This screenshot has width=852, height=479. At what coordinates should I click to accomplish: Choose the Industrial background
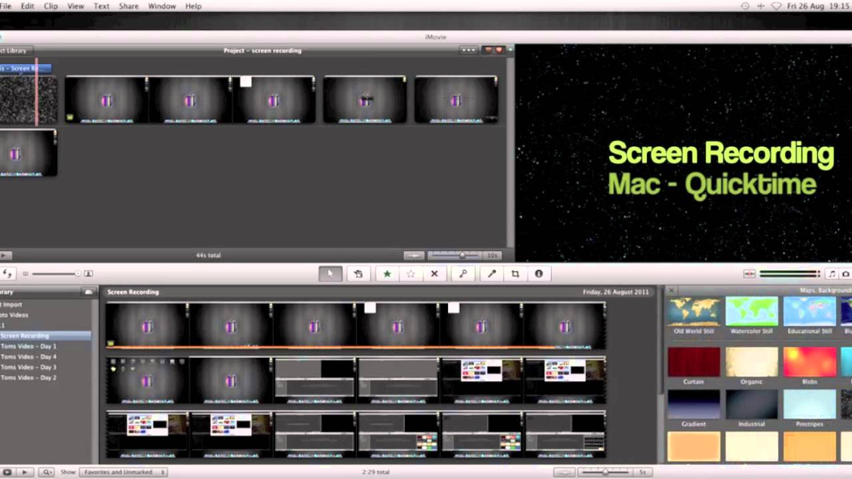tap(751, 404)
